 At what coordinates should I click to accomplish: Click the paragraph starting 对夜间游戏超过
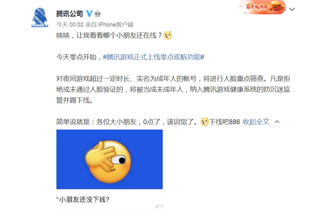173,89
